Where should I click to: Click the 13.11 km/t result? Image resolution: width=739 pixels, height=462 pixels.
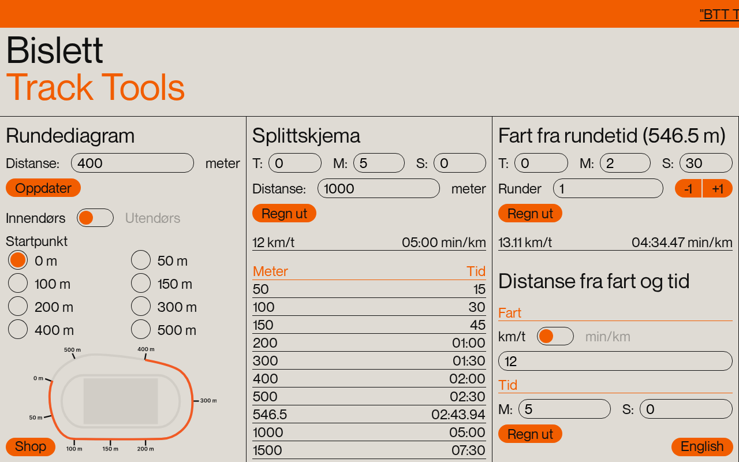[525, 243]
